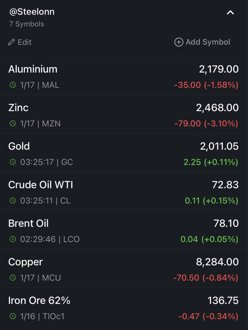Open the Aluminium symbol row
This screenshot has height=330, width=248.
pos(124,76)
